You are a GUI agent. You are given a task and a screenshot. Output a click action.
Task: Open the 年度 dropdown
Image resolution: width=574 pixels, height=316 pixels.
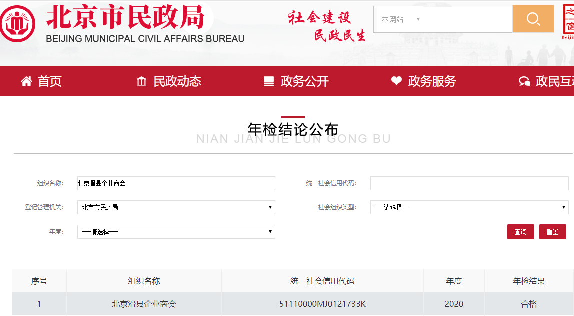(x=176, y=232)
